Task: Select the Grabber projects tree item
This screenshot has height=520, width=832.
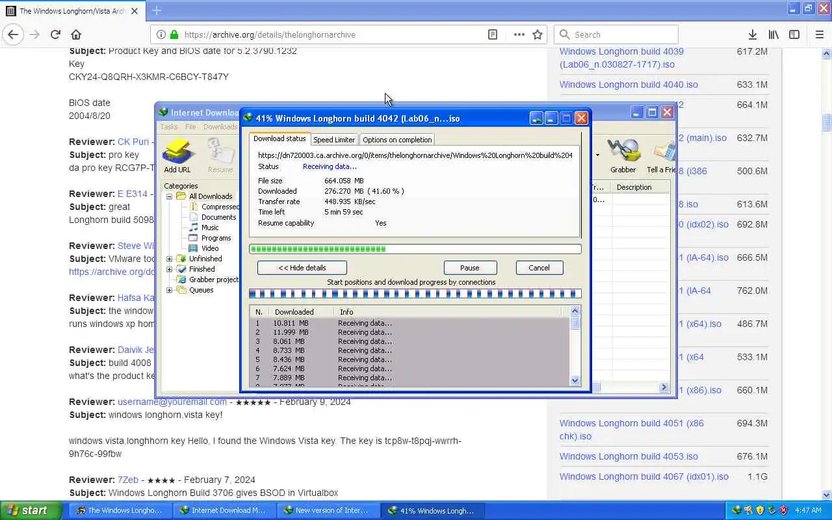Action: pos(214,279)
